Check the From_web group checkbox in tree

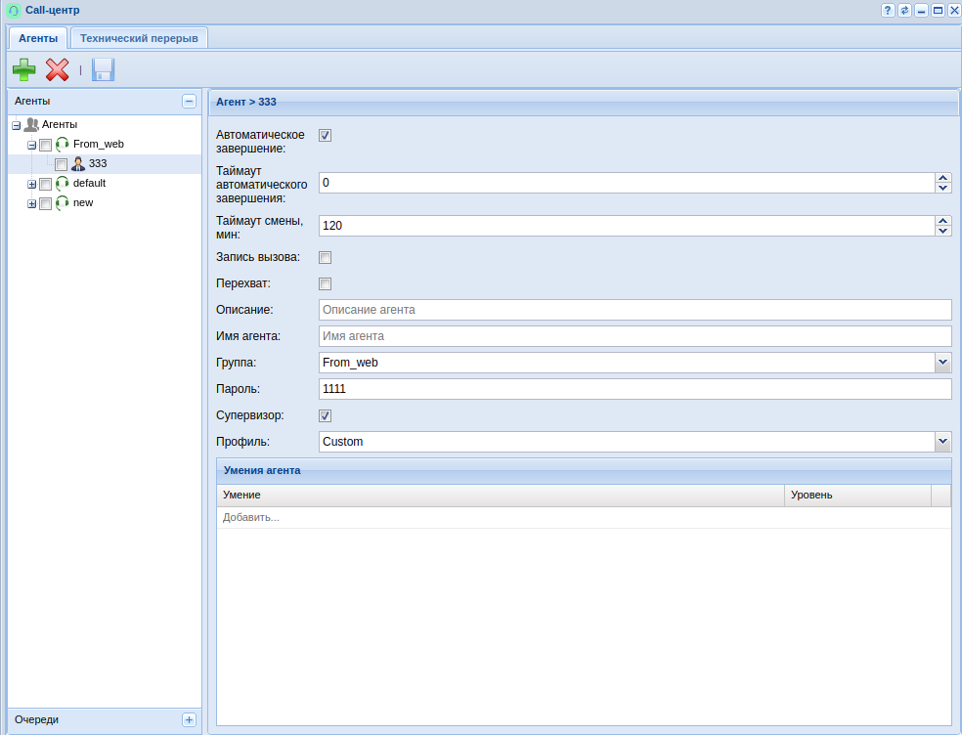coord(45,146)
